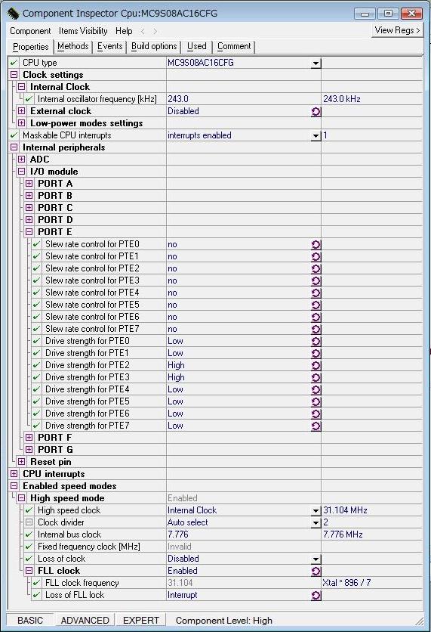Collapse the I/O module node
Screen dimensions: 431x632
coord(22,172)
